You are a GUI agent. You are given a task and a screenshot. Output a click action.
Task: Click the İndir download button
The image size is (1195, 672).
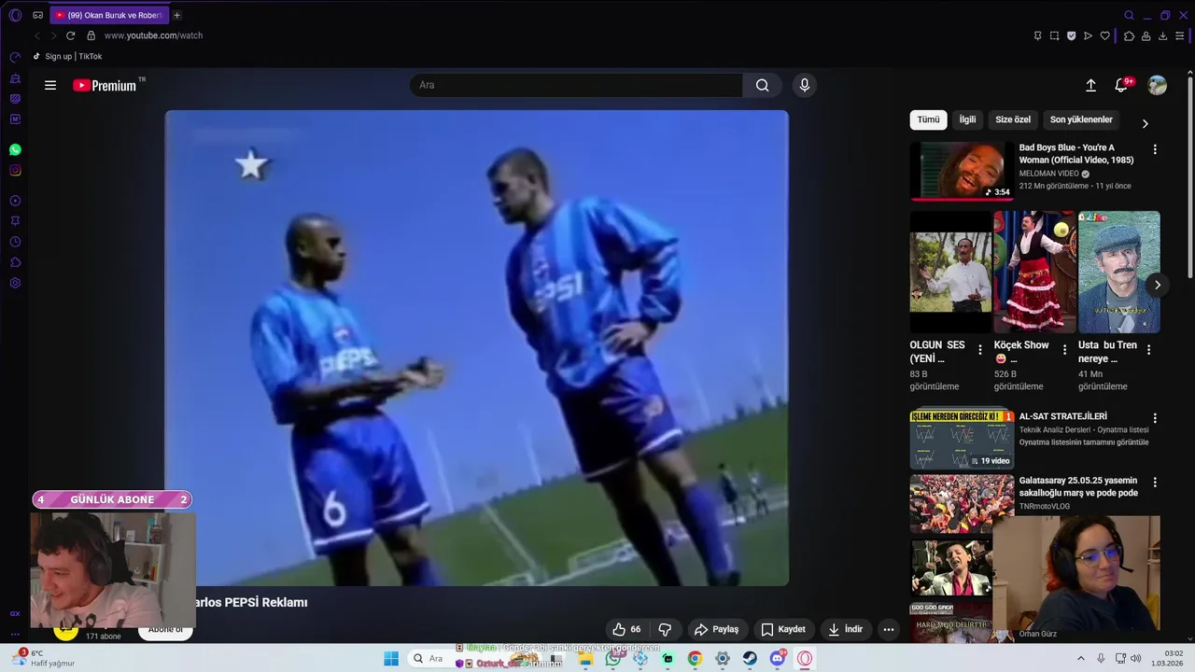pyautogui.click(x=846, y=629)
